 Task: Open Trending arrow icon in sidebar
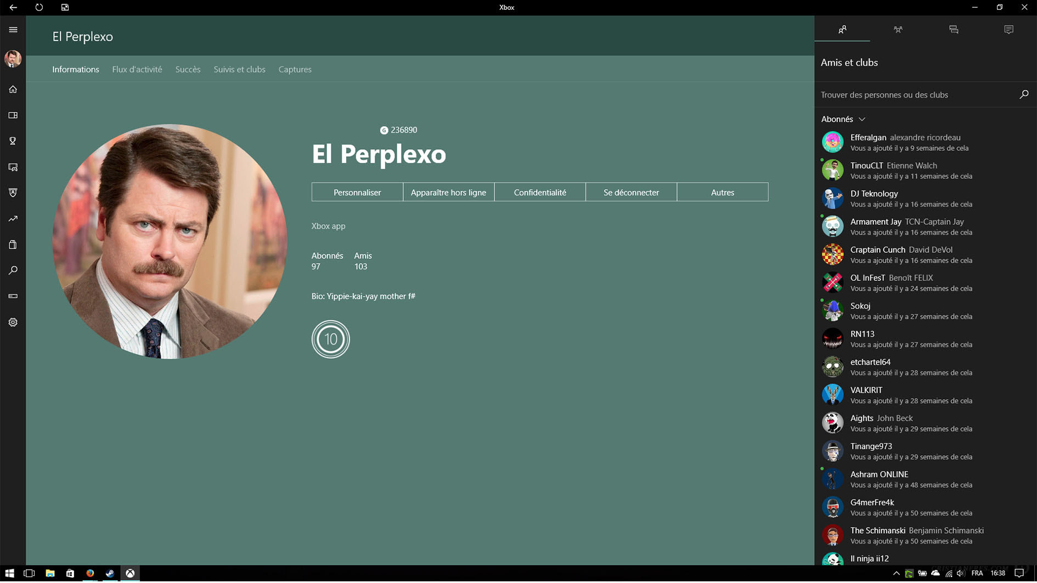pos(13,219)
